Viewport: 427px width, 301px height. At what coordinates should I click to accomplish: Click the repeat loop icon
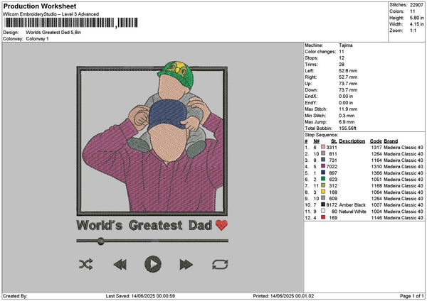pyautogui.click(x=219, y=264)
